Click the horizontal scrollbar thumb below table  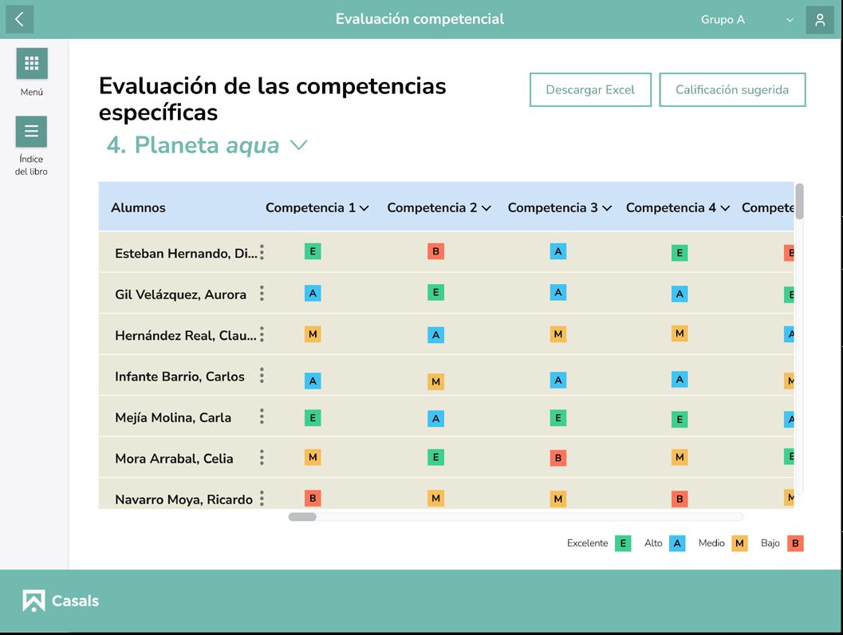(303, 517)
